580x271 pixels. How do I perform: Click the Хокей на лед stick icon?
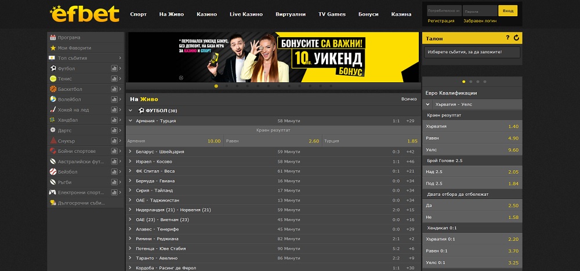pyautogui.click(x=53, y=109)
